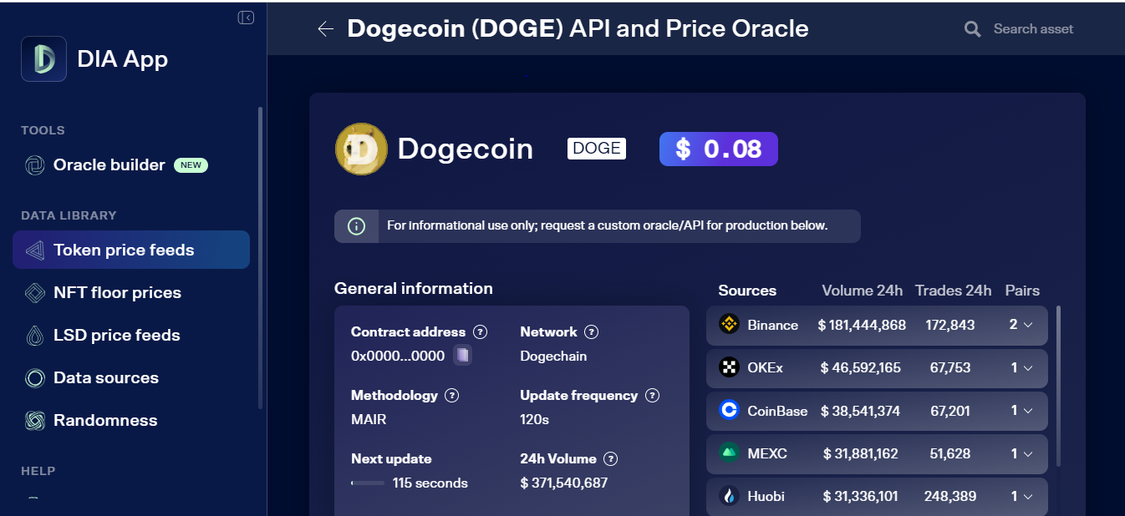
Task: Click the Next update progress bar
Action: click(366, 483)
